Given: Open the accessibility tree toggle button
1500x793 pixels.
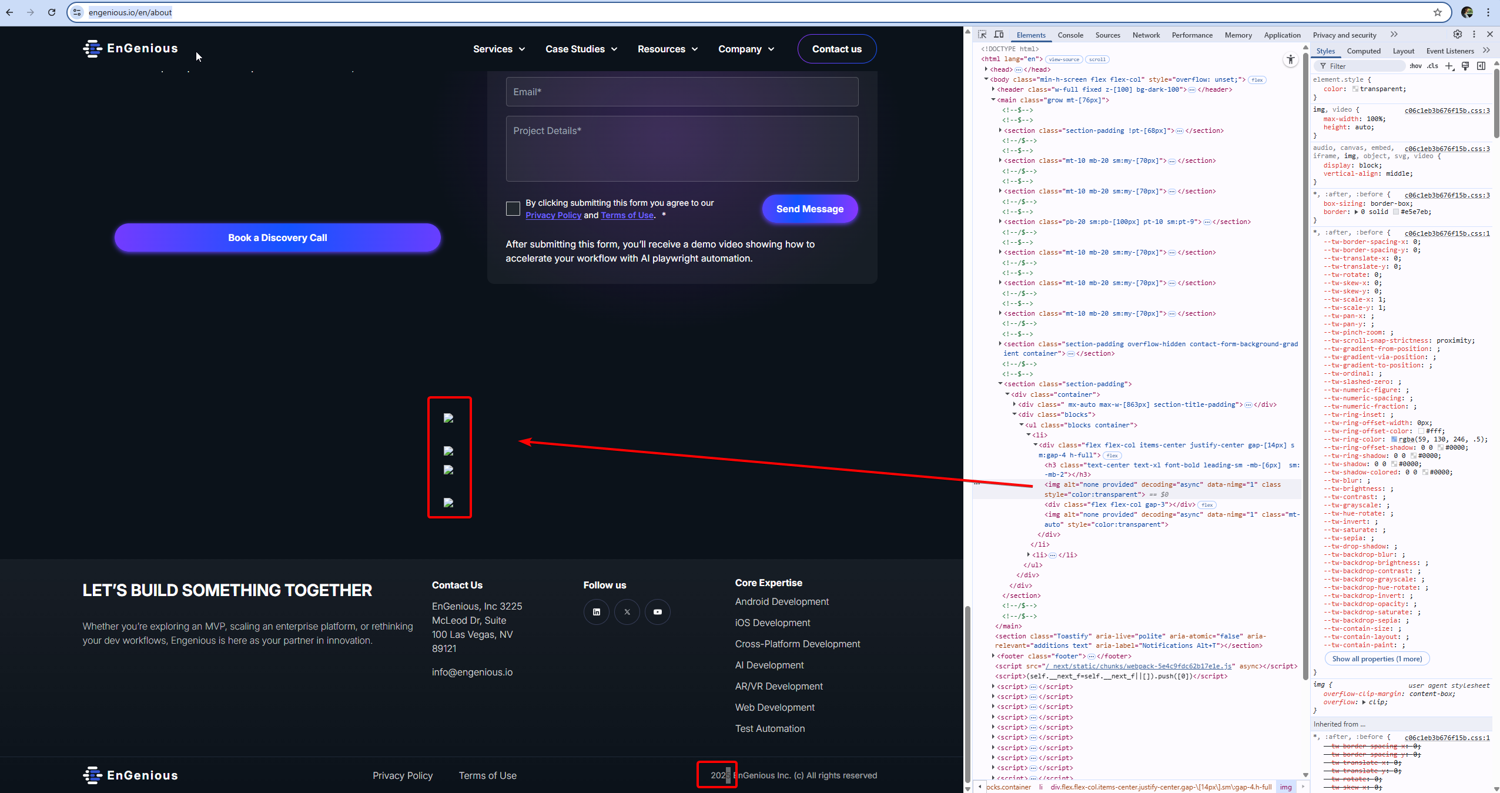Looking at the screenshot, I should (x=1290, y=59).
